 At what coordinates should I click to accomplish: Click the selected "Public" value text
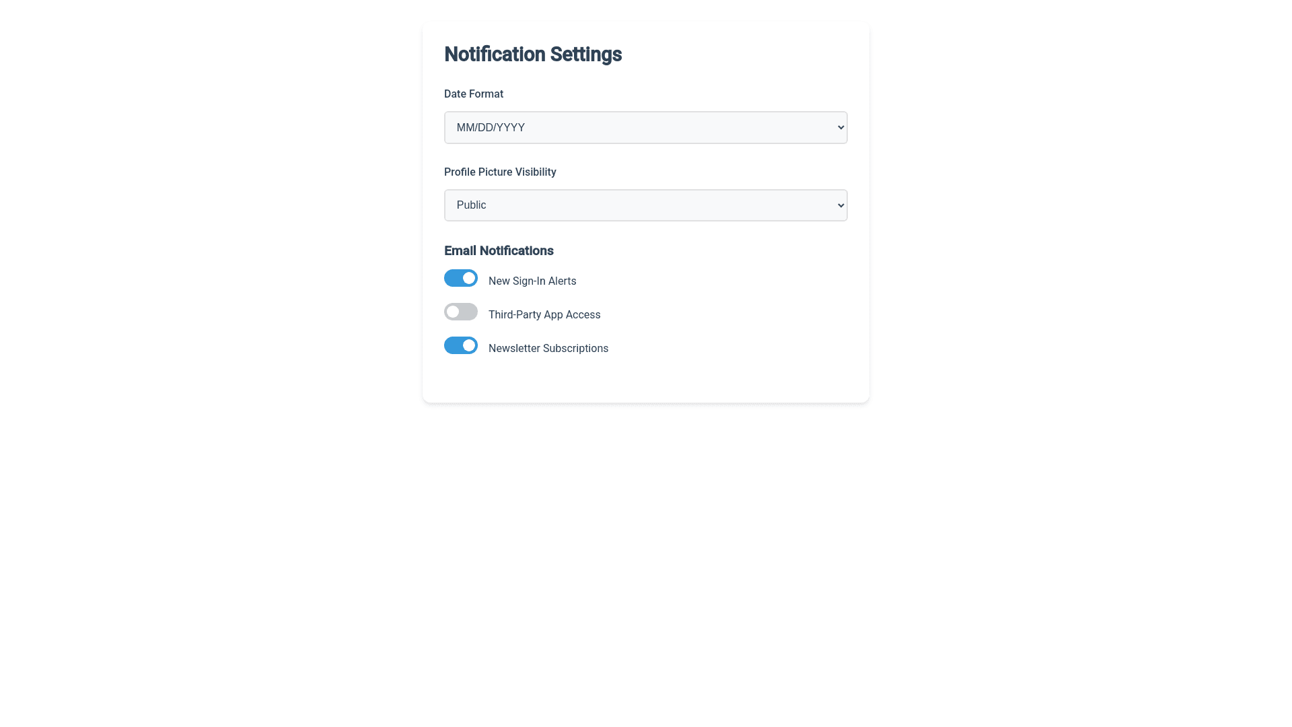tap(471, 205)
